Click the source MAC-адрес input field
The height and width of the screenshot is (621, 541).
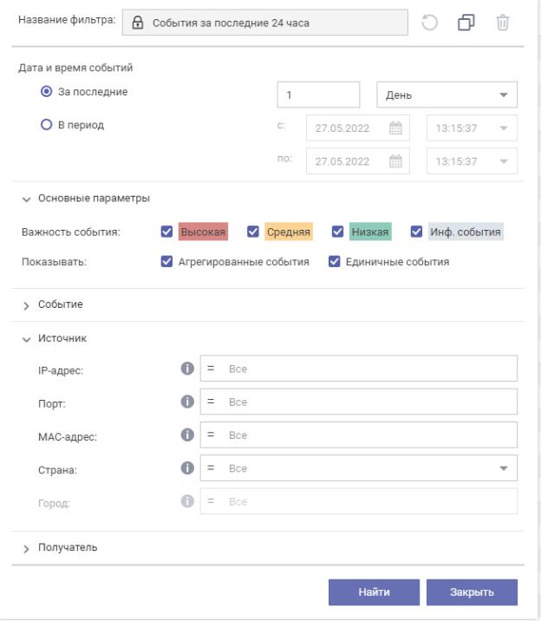(x=359, y=435)
